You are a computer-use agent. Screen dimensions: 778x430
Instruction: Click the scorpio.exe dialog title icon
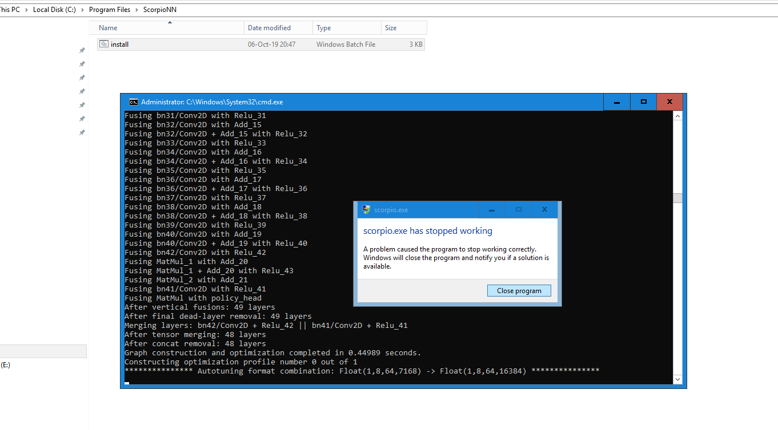(366, 209)
